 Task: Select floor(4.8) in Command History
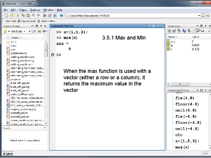tap(187, 104)
